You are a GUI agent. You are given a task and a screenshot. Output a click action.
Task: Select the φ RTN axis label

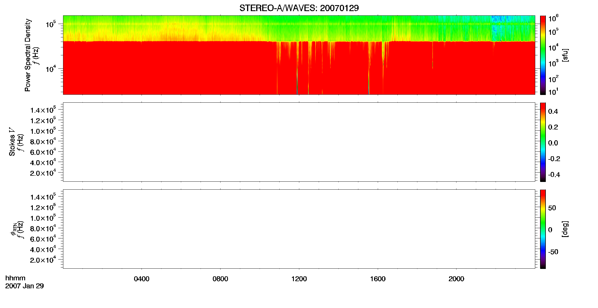pyautogui.click(x=13, y=229)
